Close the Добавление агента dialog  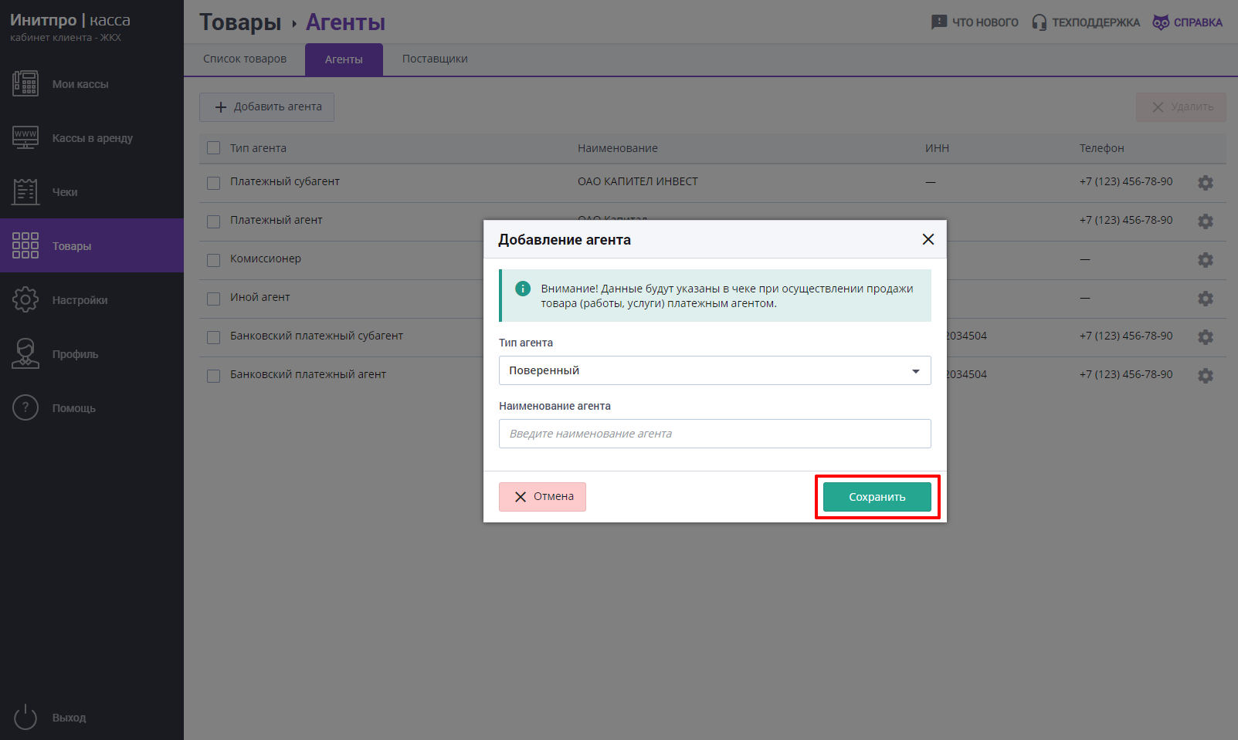pyautogui.click(x=928, y=239)
